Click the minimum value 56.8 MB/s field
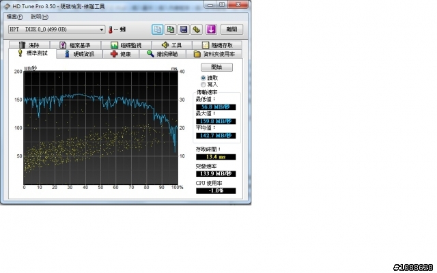Viewport: 437px width, 273px height. (x=216, y=107)
